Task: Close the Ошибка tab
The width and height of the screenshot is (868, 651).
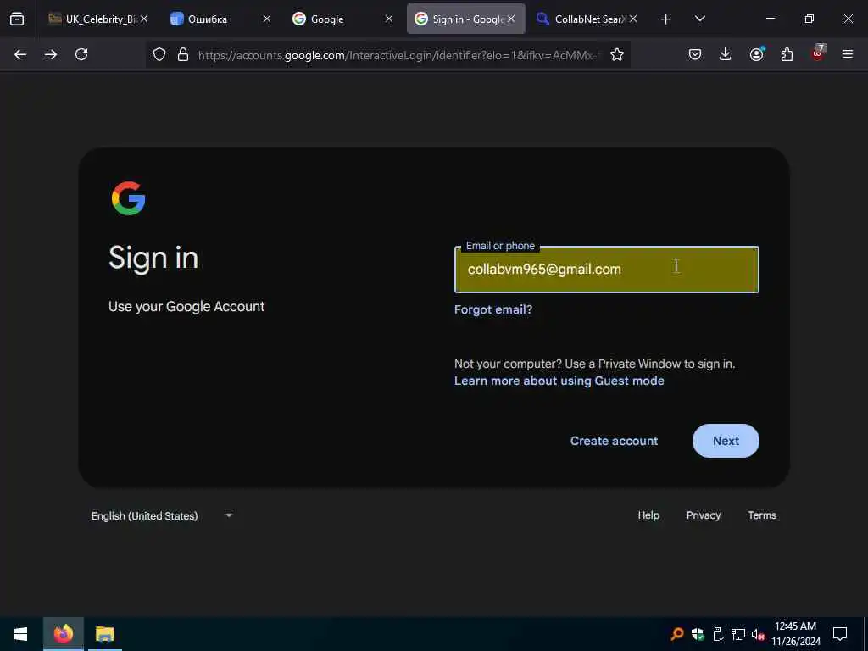Action: pos(267,19)
